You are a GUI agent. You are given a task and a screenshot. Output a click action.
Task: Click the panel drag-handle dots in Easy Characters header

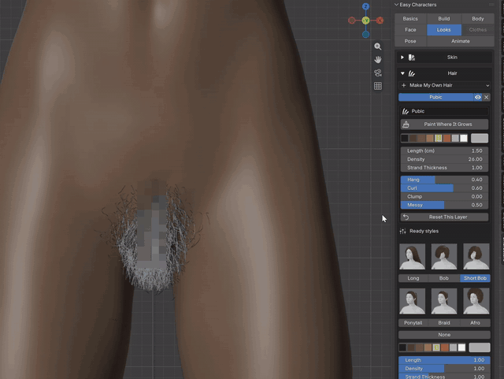click(x=491, y=5)
